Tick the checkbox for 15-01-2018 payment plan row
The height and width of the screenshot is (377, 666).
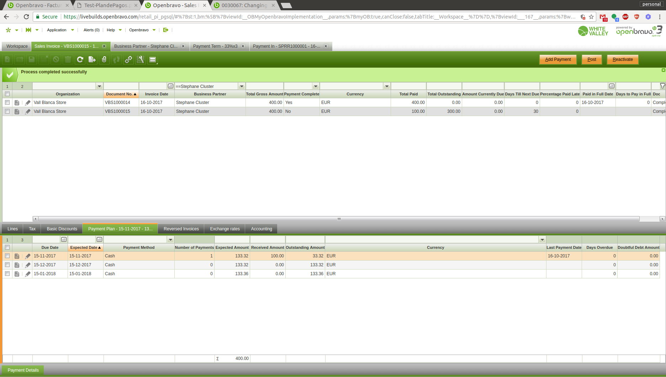tap(7, 274)
